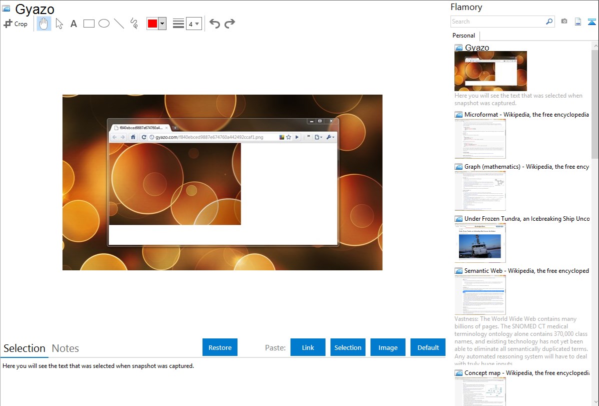This screenshot has height=406, width=599.
Task: Pick the rectangle shape tool
Action: tap(88, 24)
